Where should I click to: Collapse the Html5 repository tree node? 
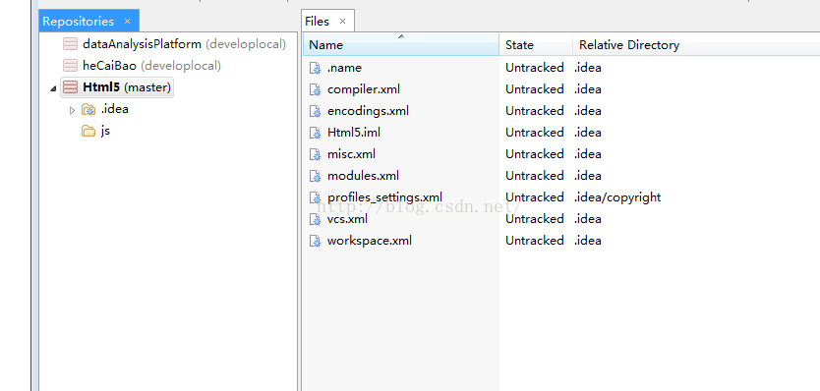pyautogui.click(x=53, y=88)
